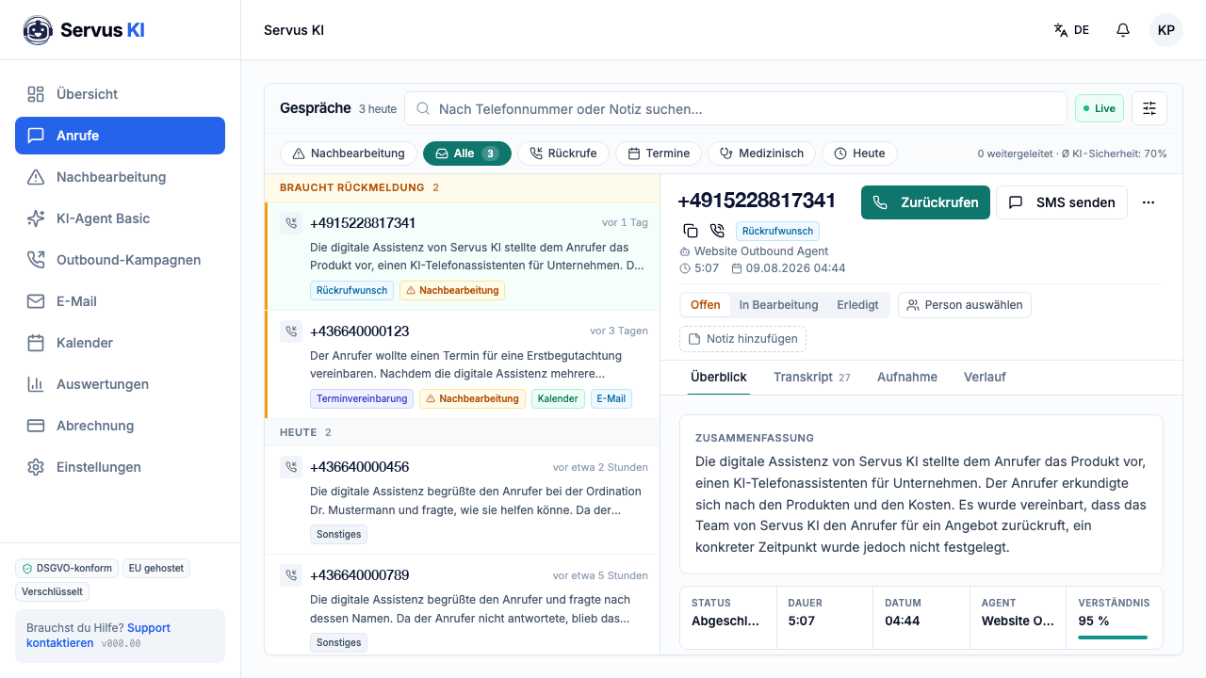Image resolution: width=1206 pixels, height=678 pixels.
Task: Click the Website Outbound Agent label
Action: [x=761, y=251]
